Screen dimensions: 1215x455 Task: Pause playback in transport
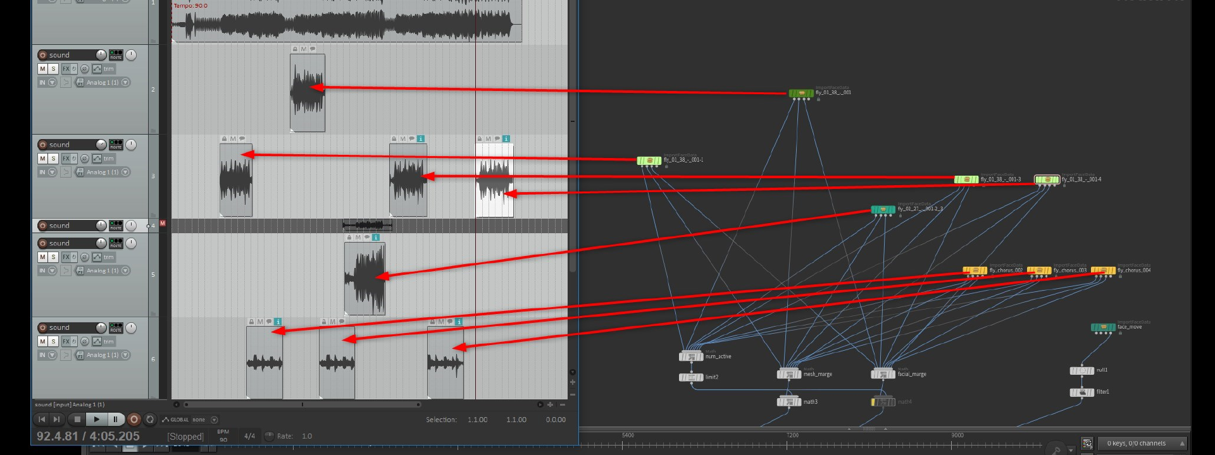(115, 419)
